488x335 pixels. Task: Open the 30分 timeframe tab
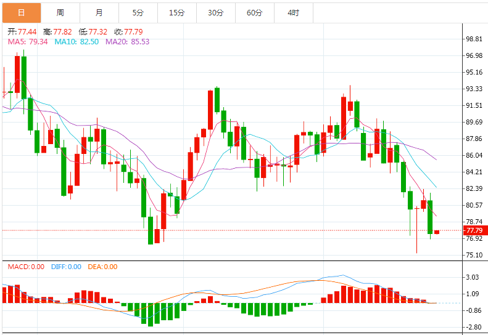coord(216,13)
